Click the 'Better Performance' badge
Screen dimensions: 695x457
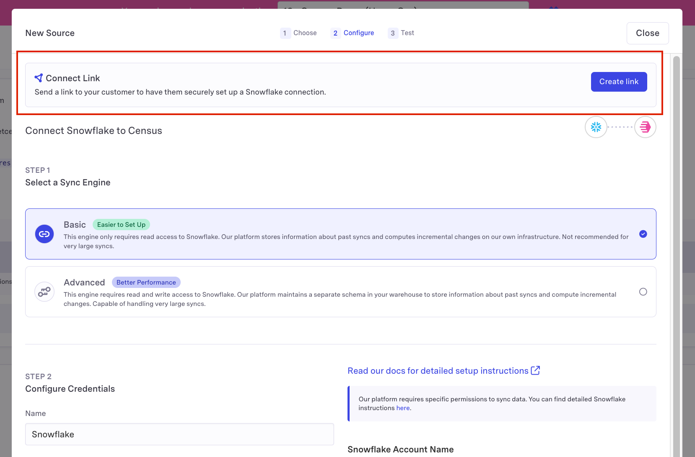tap(146, 282)
